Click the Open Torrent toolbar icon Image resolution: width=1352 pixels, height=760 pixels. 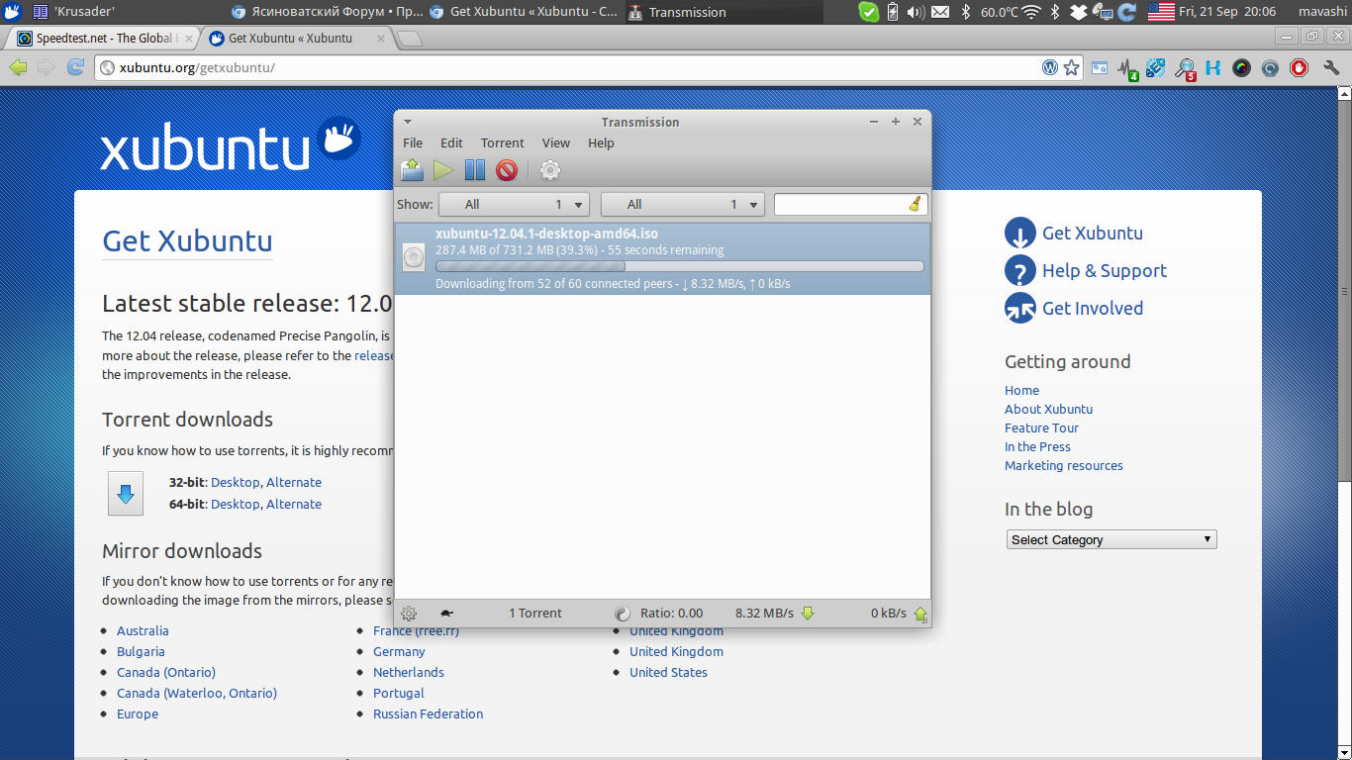click(x=412, y=170)
